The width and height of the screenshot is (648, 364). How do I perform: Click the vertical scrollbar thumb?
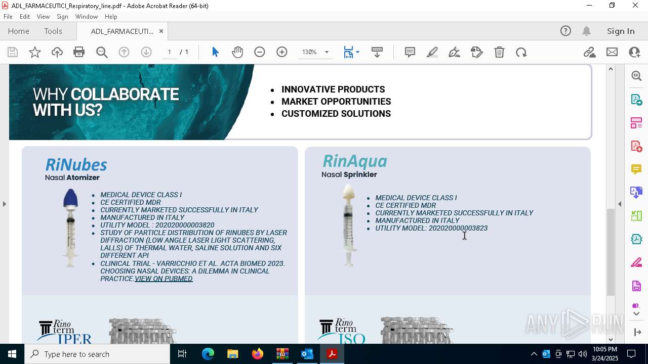click(611, 252)
